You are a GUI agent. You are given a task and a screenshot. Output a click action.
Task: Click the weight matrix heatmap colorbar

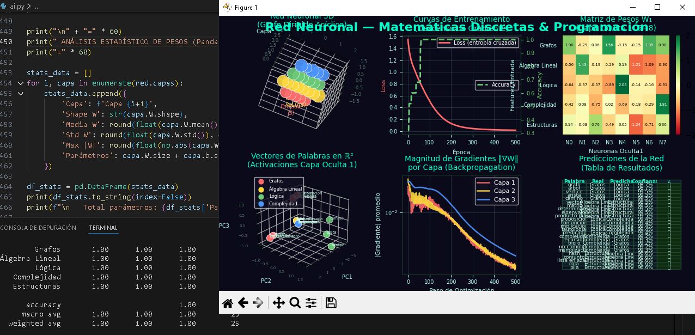click(x=678, y=84)
